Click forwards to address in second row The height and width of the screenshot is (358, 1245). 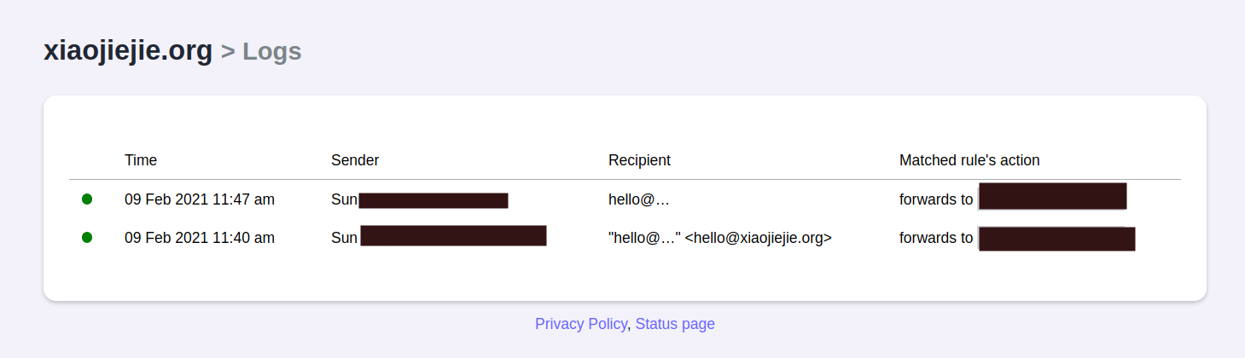[x=1057, y=239]
